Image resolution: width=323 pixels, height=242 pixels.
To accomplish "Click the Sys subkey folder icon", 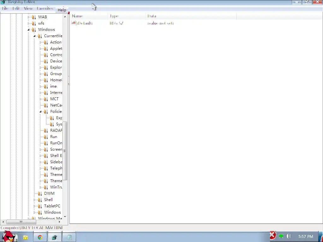I will coord(52,124).
